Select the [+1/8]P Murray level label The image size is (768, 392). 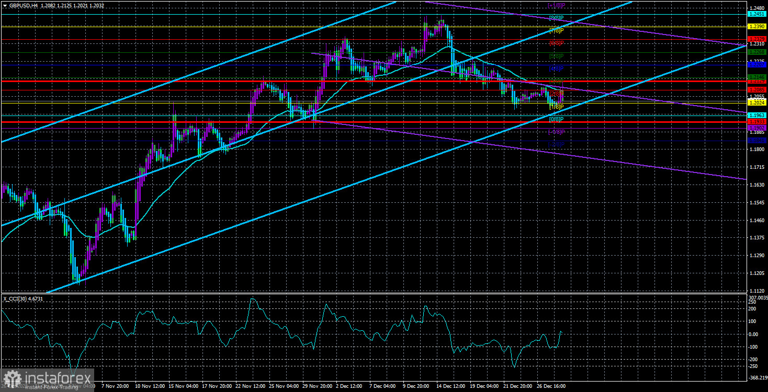coord(556,5)
